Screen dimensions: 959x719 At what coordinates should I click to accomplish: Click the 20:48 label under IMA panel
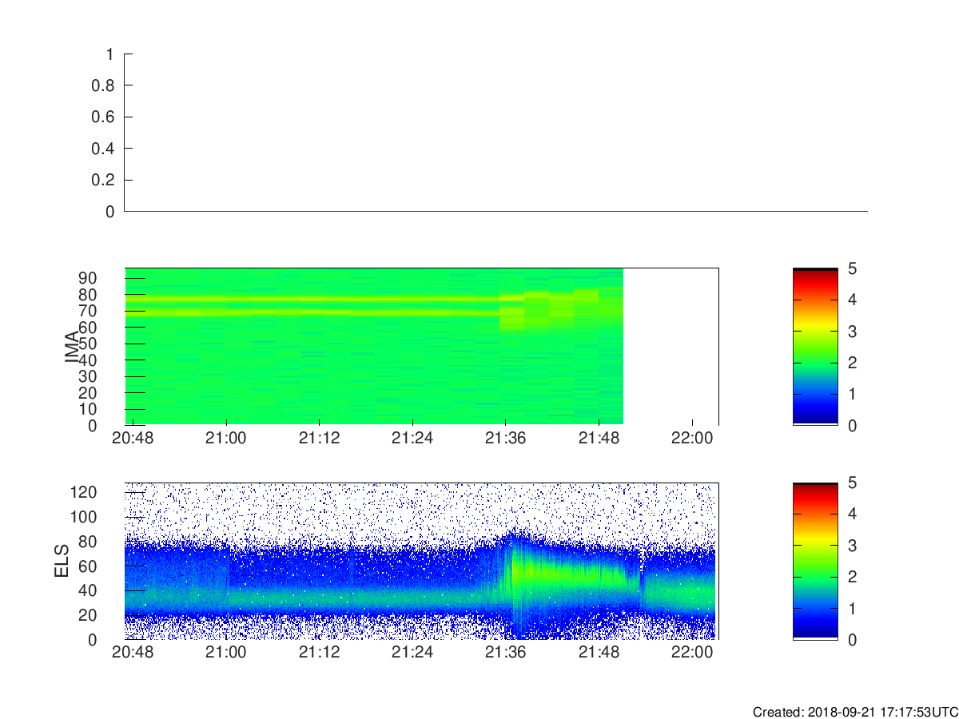click(x=133, y=439)
